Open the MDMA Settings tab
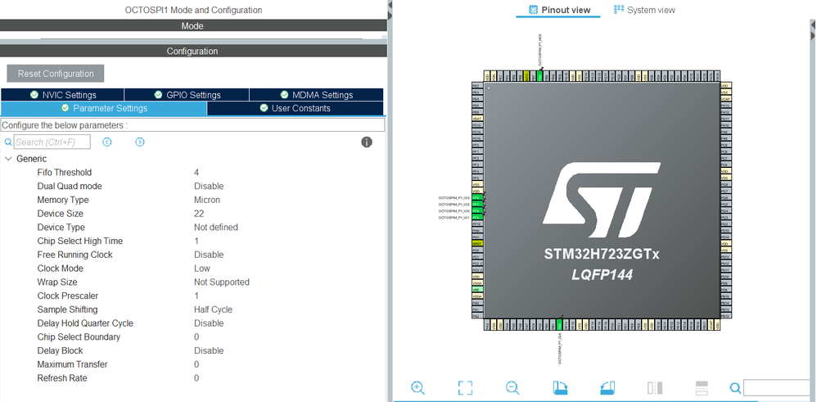817x402 pixels. 316,95
